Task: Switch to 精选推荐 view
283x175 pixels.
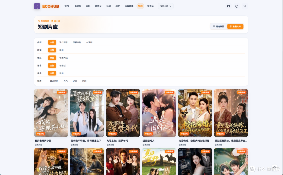Action: point(218,27)
